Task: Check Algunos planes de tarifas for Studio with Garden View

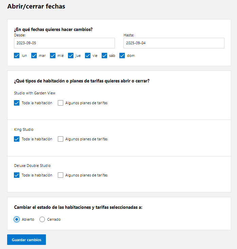Action: click(61, 103)
